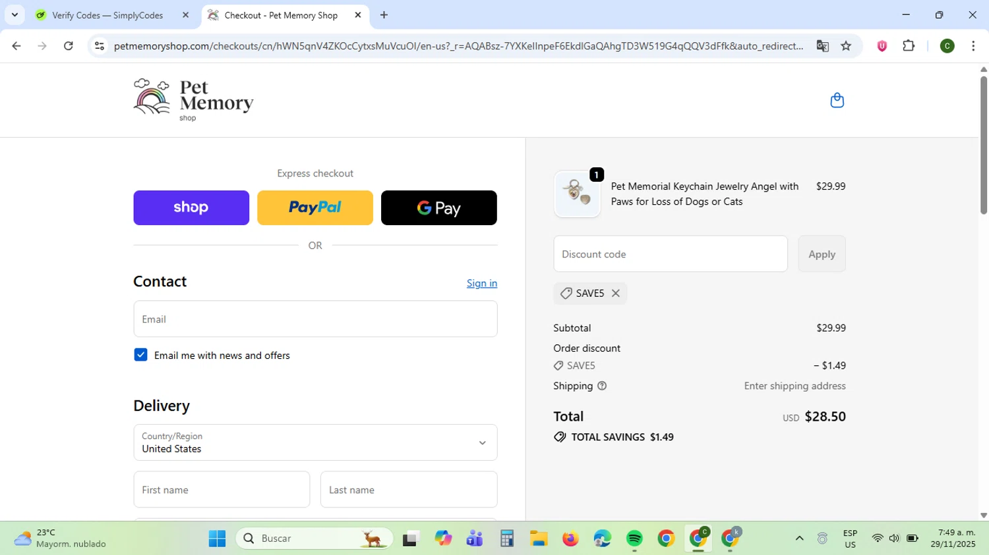Pay with PayPal express button
Screen dimensions: 989x555
coord(315,208)
